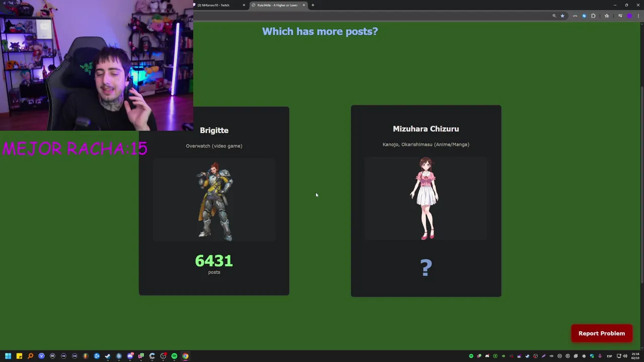
Task: Click the 'Kanojo, Okarishimasu (Anime/Manga)' subtitle
Action: pyautogui.click(x=426, y=144)
